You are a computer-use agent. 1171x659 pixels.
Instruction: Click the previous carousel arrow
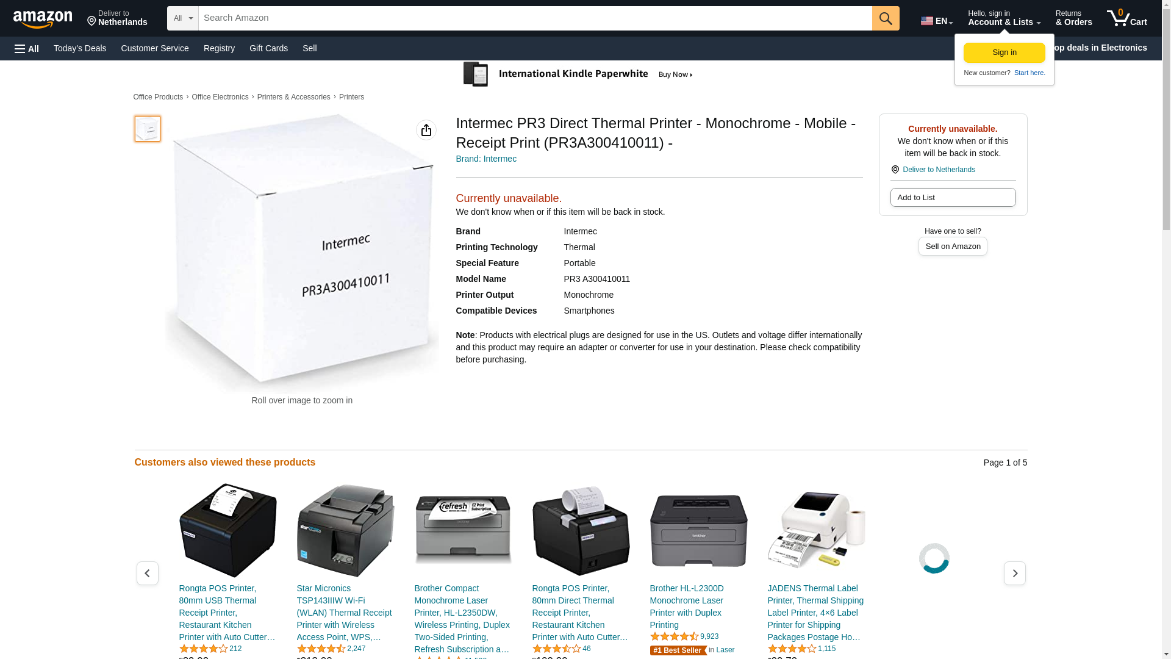click(147, 573)
